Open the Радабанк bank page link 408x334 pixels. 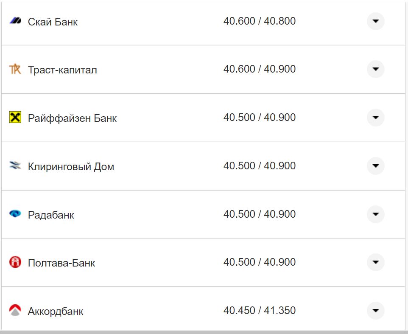pos(50,215)
